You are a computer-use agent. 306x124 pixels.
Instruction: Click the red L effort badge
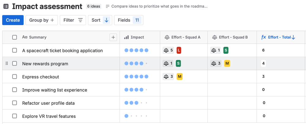coord(179,50)
